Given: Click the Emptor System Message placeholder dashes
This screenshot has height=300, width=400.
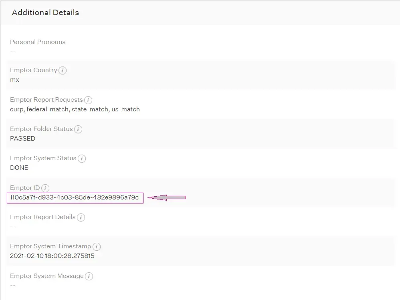Looking at the screenshot, I should 12,285.
